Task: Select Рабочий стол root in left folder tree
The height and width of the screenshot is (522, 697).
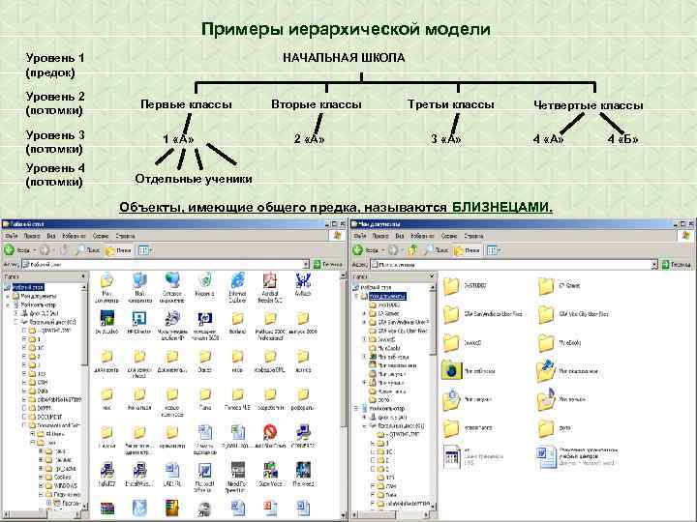Action: tap(27, 287)
